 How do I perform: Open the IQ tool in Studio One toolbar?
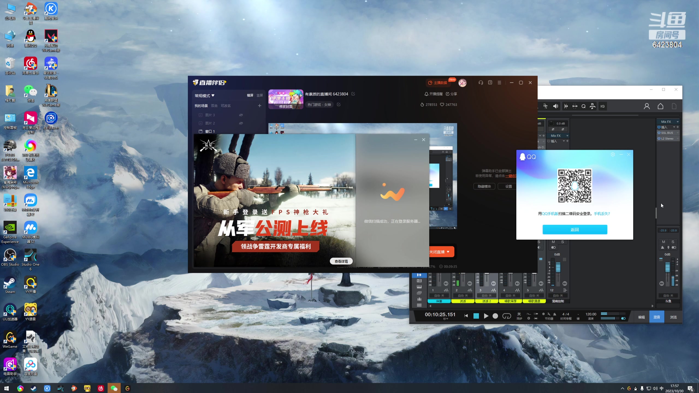coord(603,106)
